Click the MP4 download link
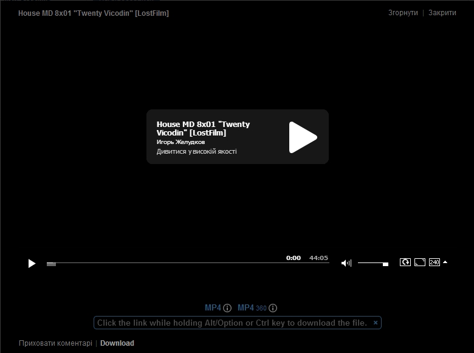 pos(213,307)
